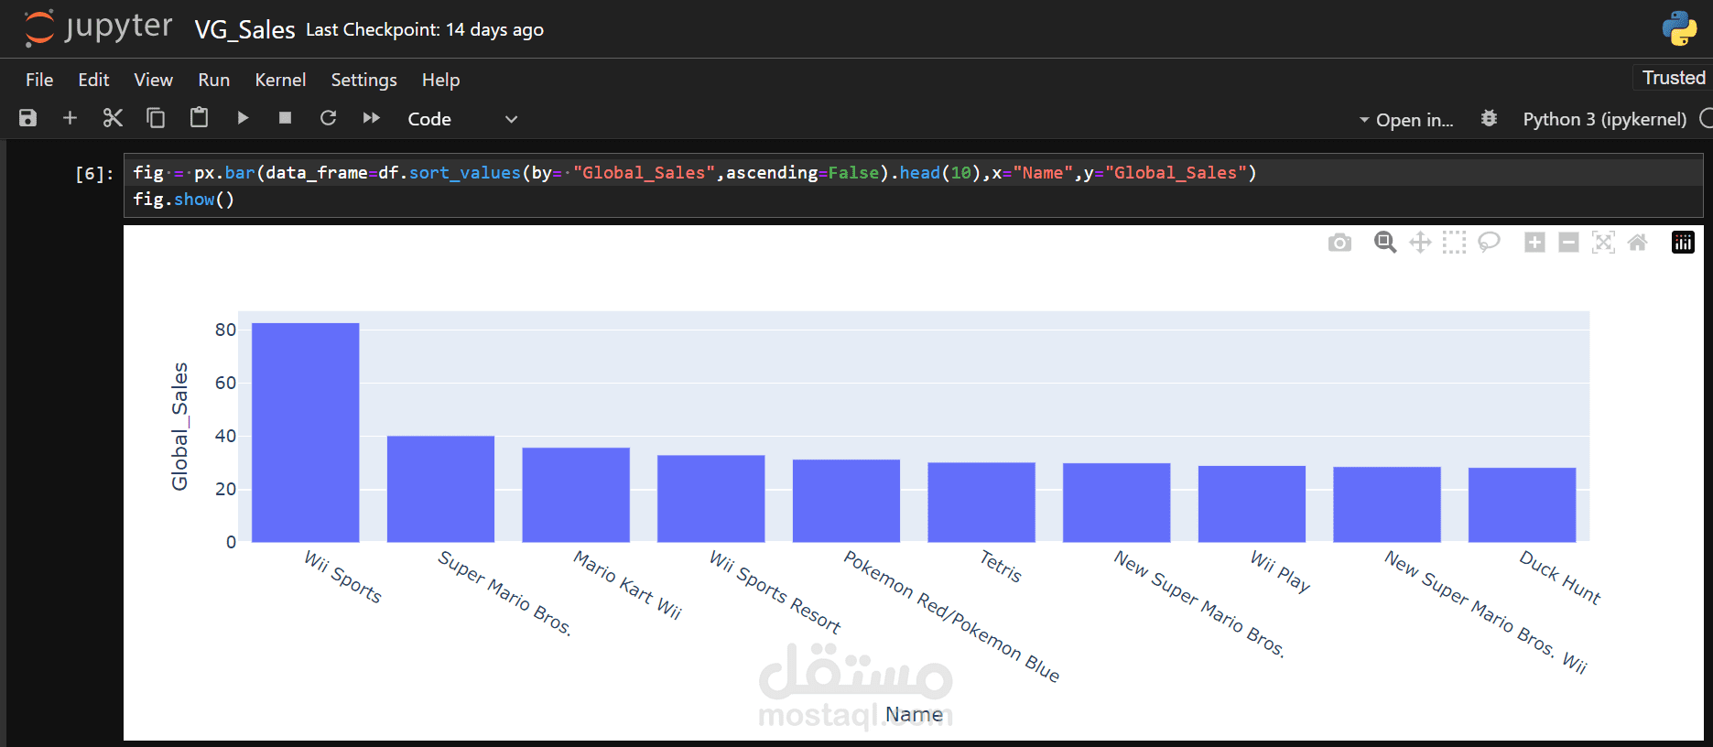Screen dimensions: 1713x747
Task: Download plot as PNG camera icon
Action: [x=1339, y=243]
